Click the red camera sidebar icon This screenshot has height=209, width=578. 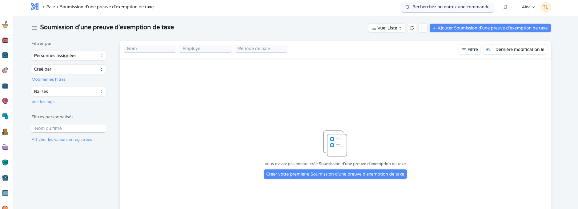click(5, 40)
